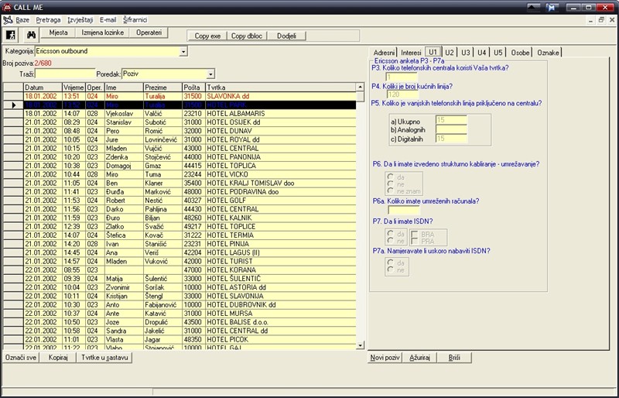Image resolution: width=619 pixels, height=398 pixels.
Task: Click the Operateri button
Action: [149, 33]
